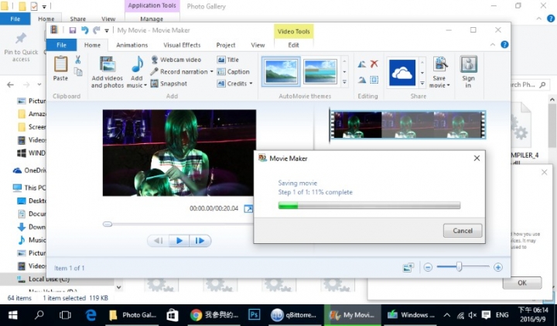Click Record narration

pyautogui.click(x=179, y=71)
